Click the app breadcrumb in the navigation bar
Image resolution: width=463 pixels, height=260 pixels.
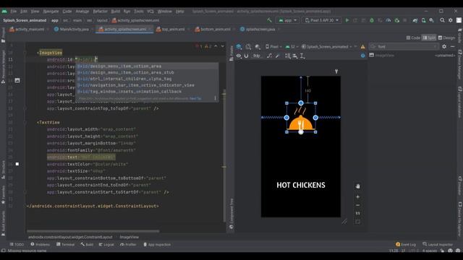click(x=55, y=20)
